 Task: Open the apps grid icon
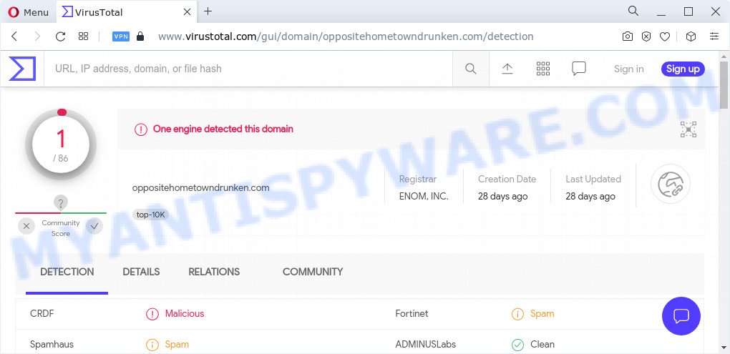coord(542,69)
